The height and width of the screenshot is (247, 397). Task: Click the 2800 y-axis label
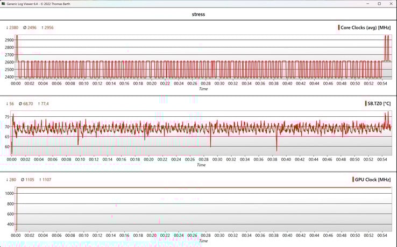pyautogui.click(x=9, y=47)
